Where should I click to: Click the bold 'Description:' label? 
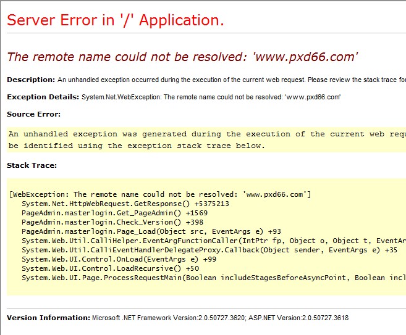pyautogui.click(x=31, y=80)
